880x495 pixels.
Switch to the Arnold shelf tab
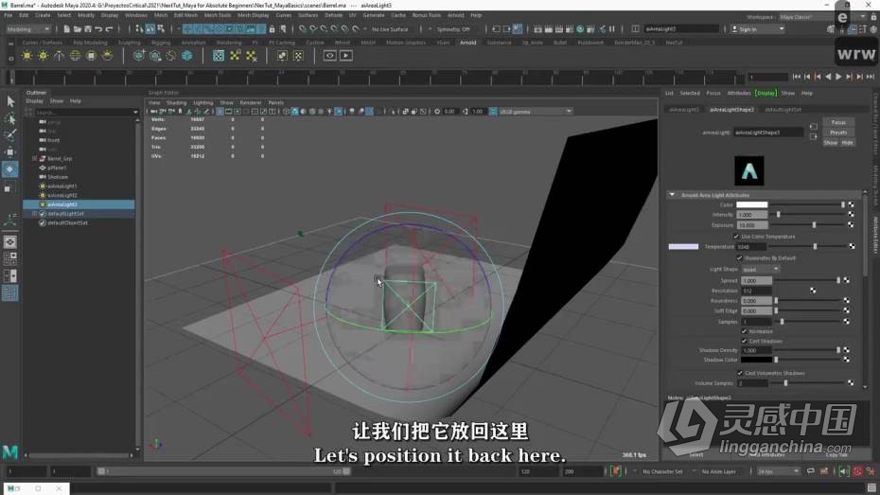coord(467,42)
